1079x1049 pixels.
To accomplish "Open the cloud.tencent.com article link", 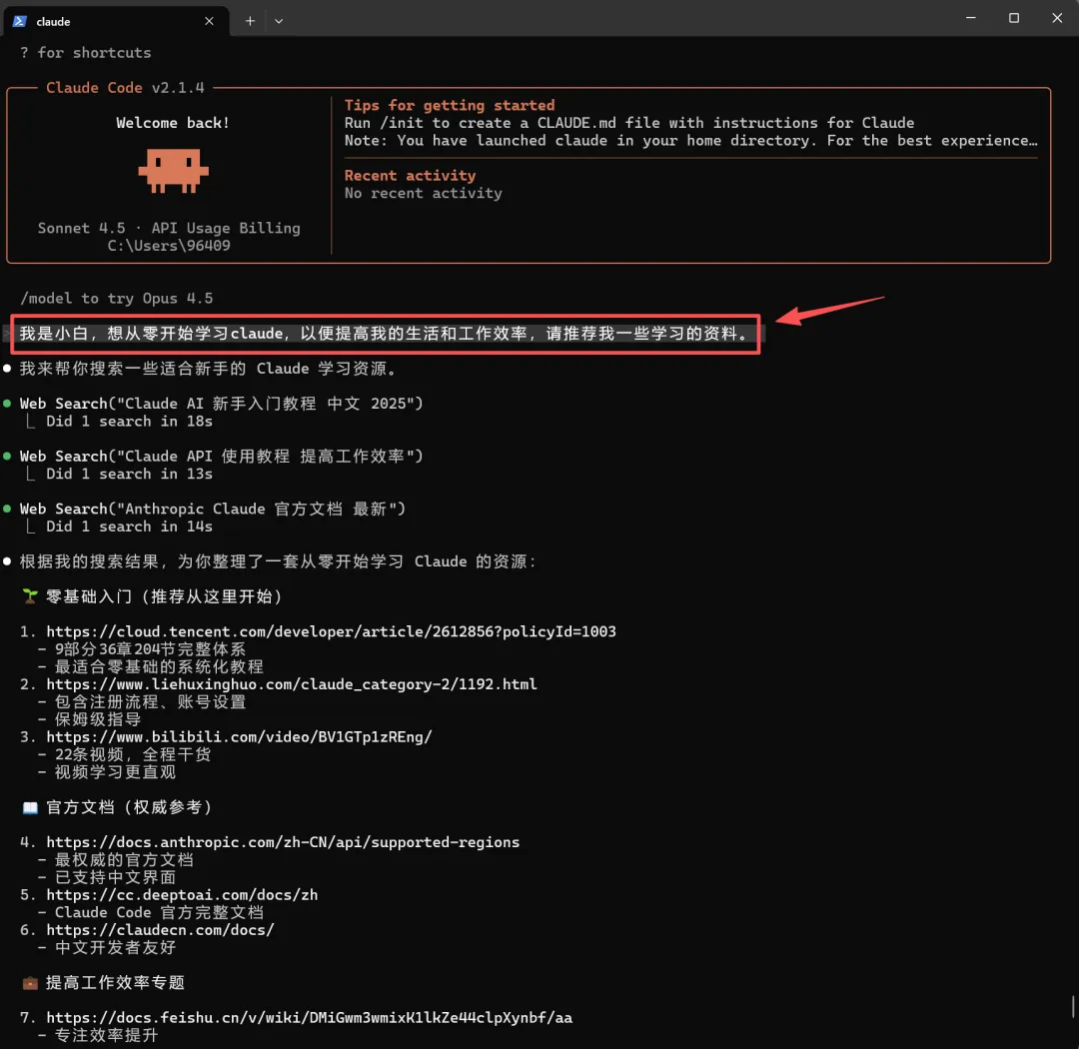I will (x=331, y=631).
